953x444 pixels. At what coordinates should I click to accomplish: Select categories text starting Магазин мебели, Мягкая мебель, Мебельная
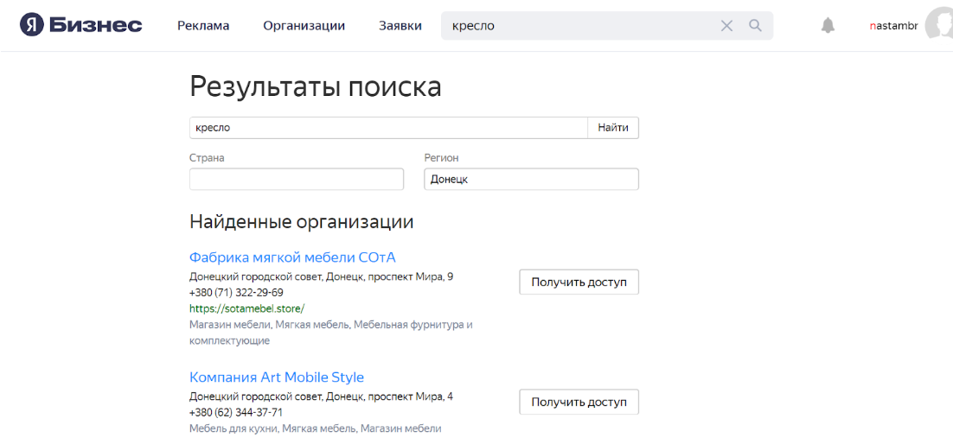coord(330,333)
